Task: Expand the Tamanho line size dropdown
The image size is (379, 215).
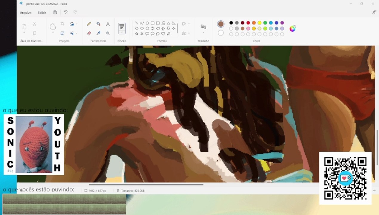Action: point(203,33)
